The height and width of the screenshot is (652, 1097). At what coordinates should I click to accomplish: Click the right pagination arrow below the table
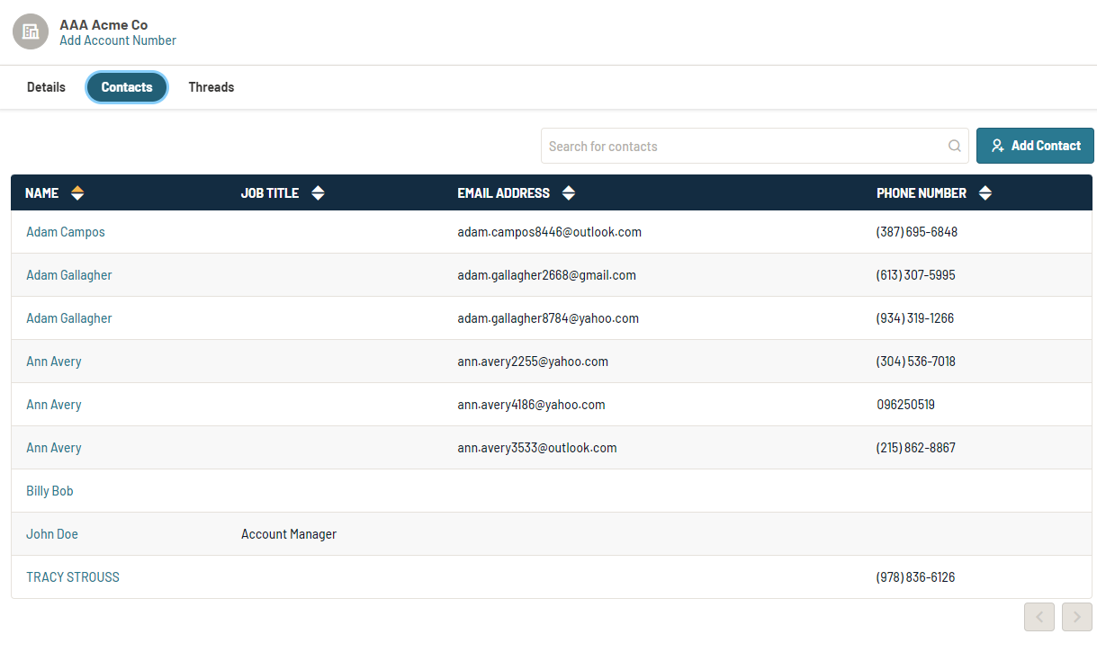click(x=1076, y=617)
